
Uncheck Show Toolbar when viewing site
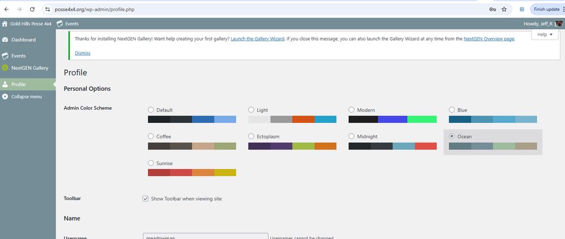[x=146, y=198]
